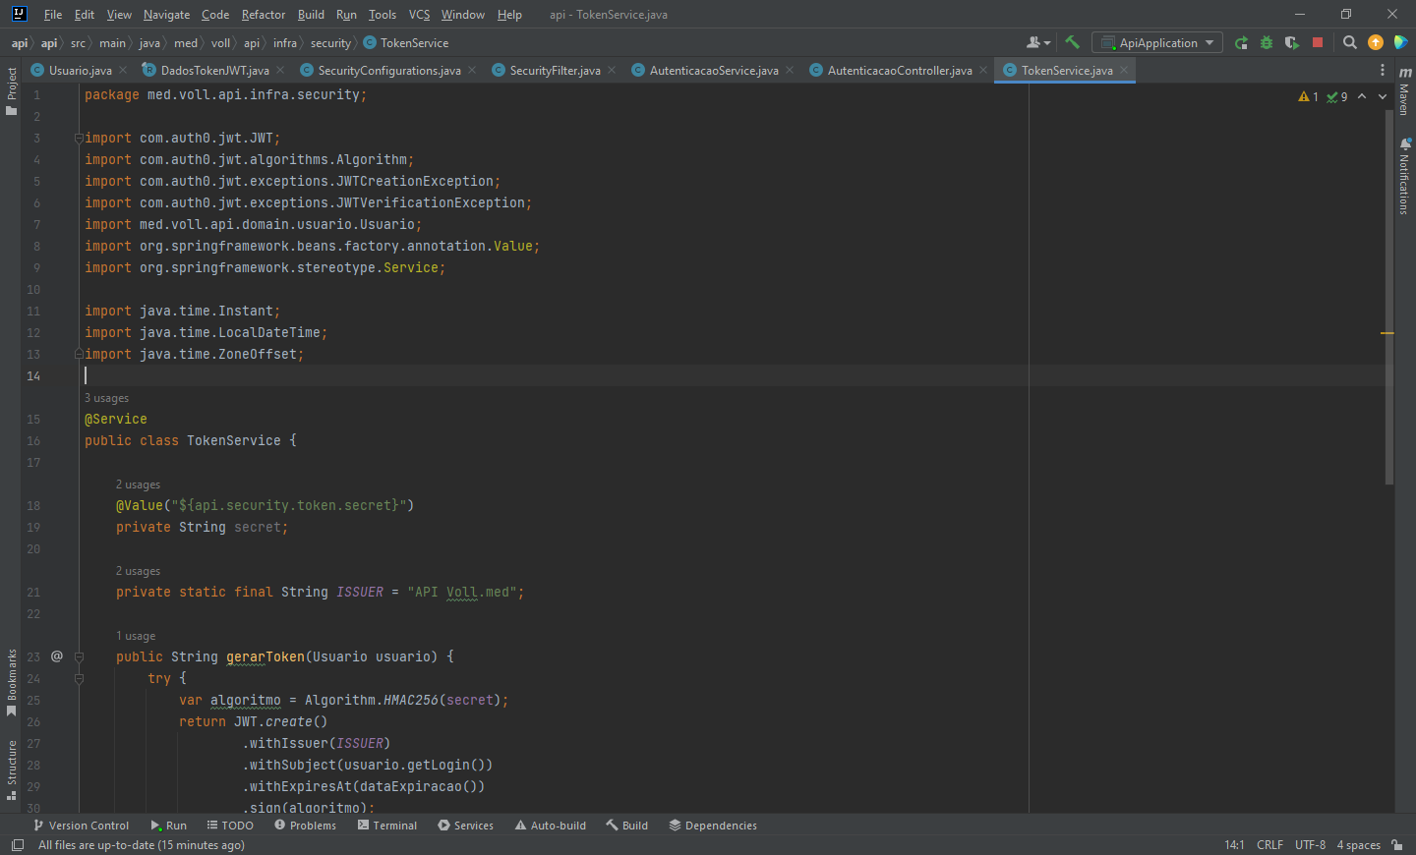Open the 4 spaces indent settings
This screenshot has height=855, width=1416.
[x=1358, y=845]
